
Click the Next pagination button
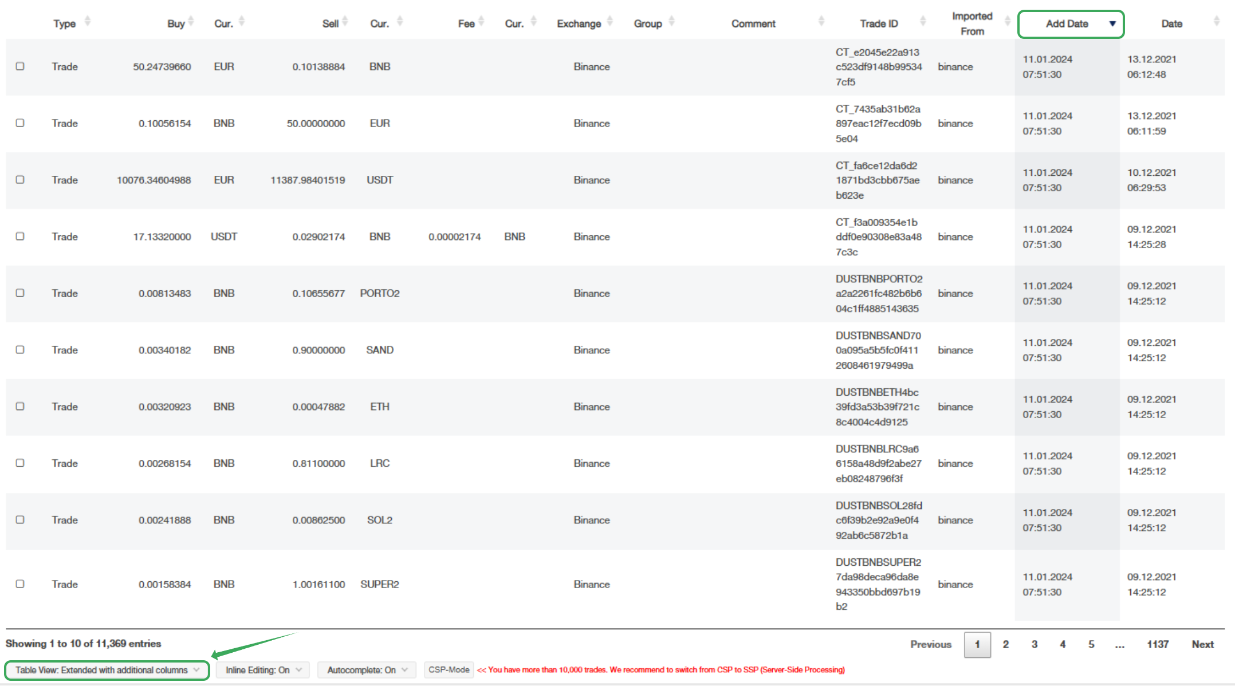pyautogui.click(x=1203, y=645)
